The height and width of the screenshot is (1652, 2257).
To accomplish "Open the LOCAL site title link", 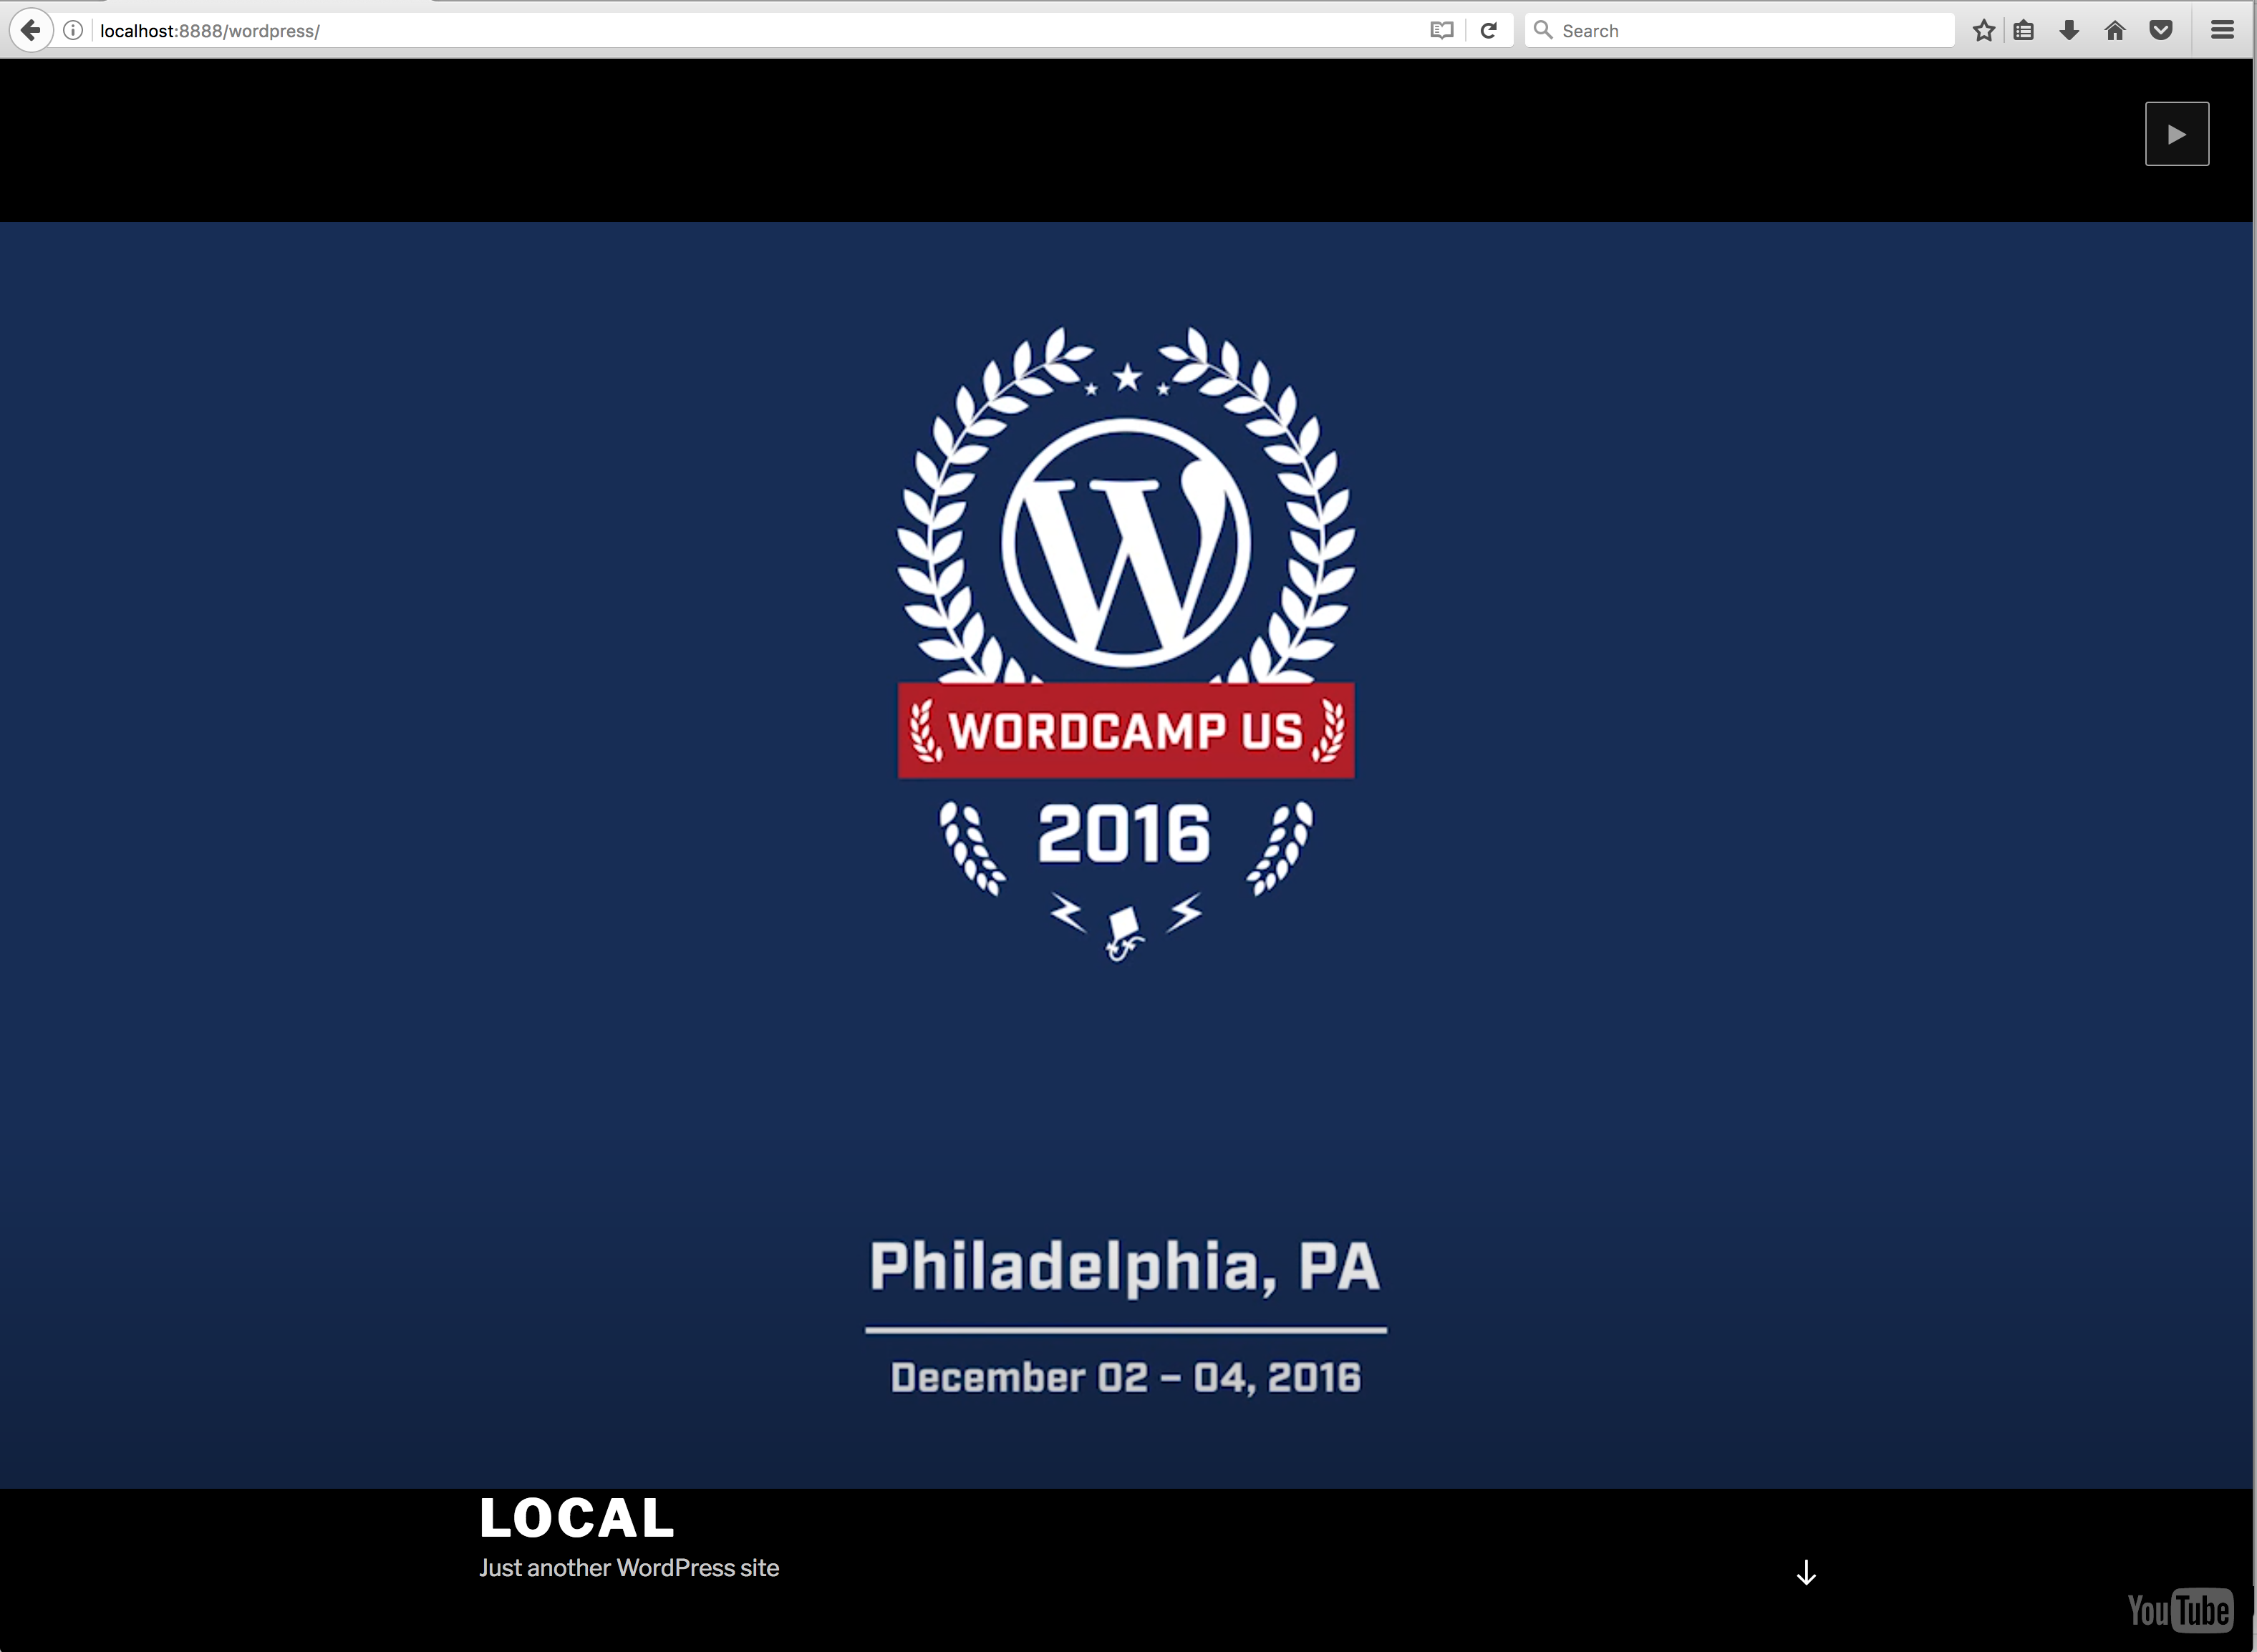I will [577, 1518].
